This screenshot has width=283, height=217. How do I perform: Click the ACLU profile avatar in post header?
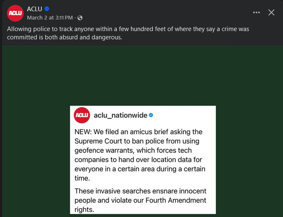tap(15, 13)
